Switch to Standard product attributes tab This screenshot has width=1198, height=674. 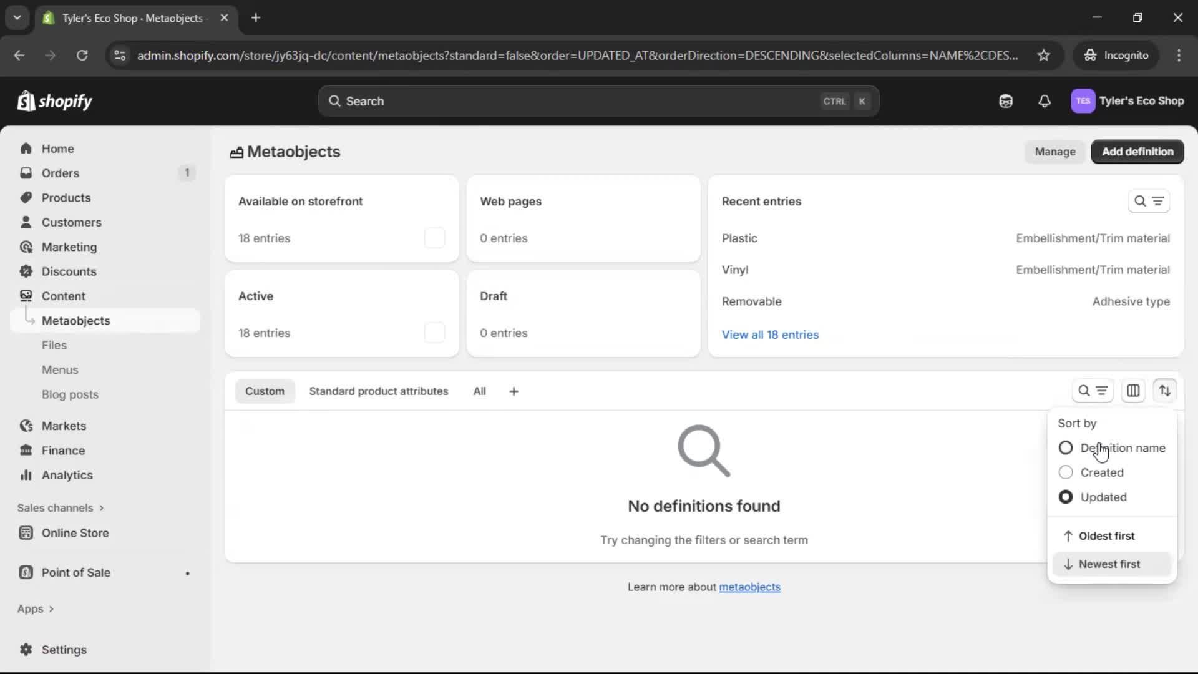tap(379, 391)
